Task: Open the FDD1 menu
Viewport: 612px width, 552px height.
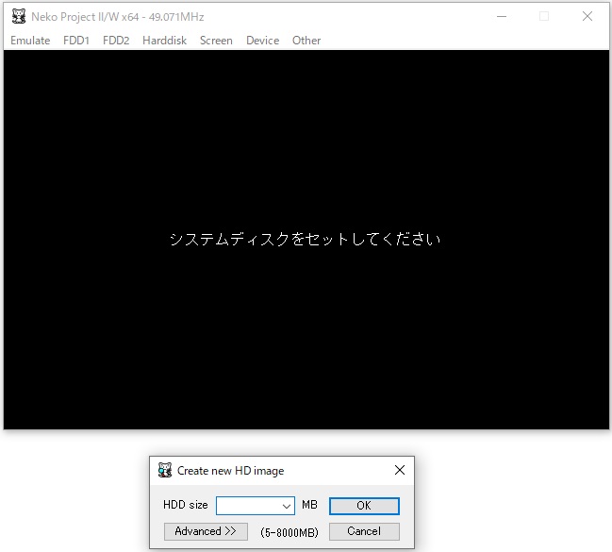Action: (x=76, y=41)
